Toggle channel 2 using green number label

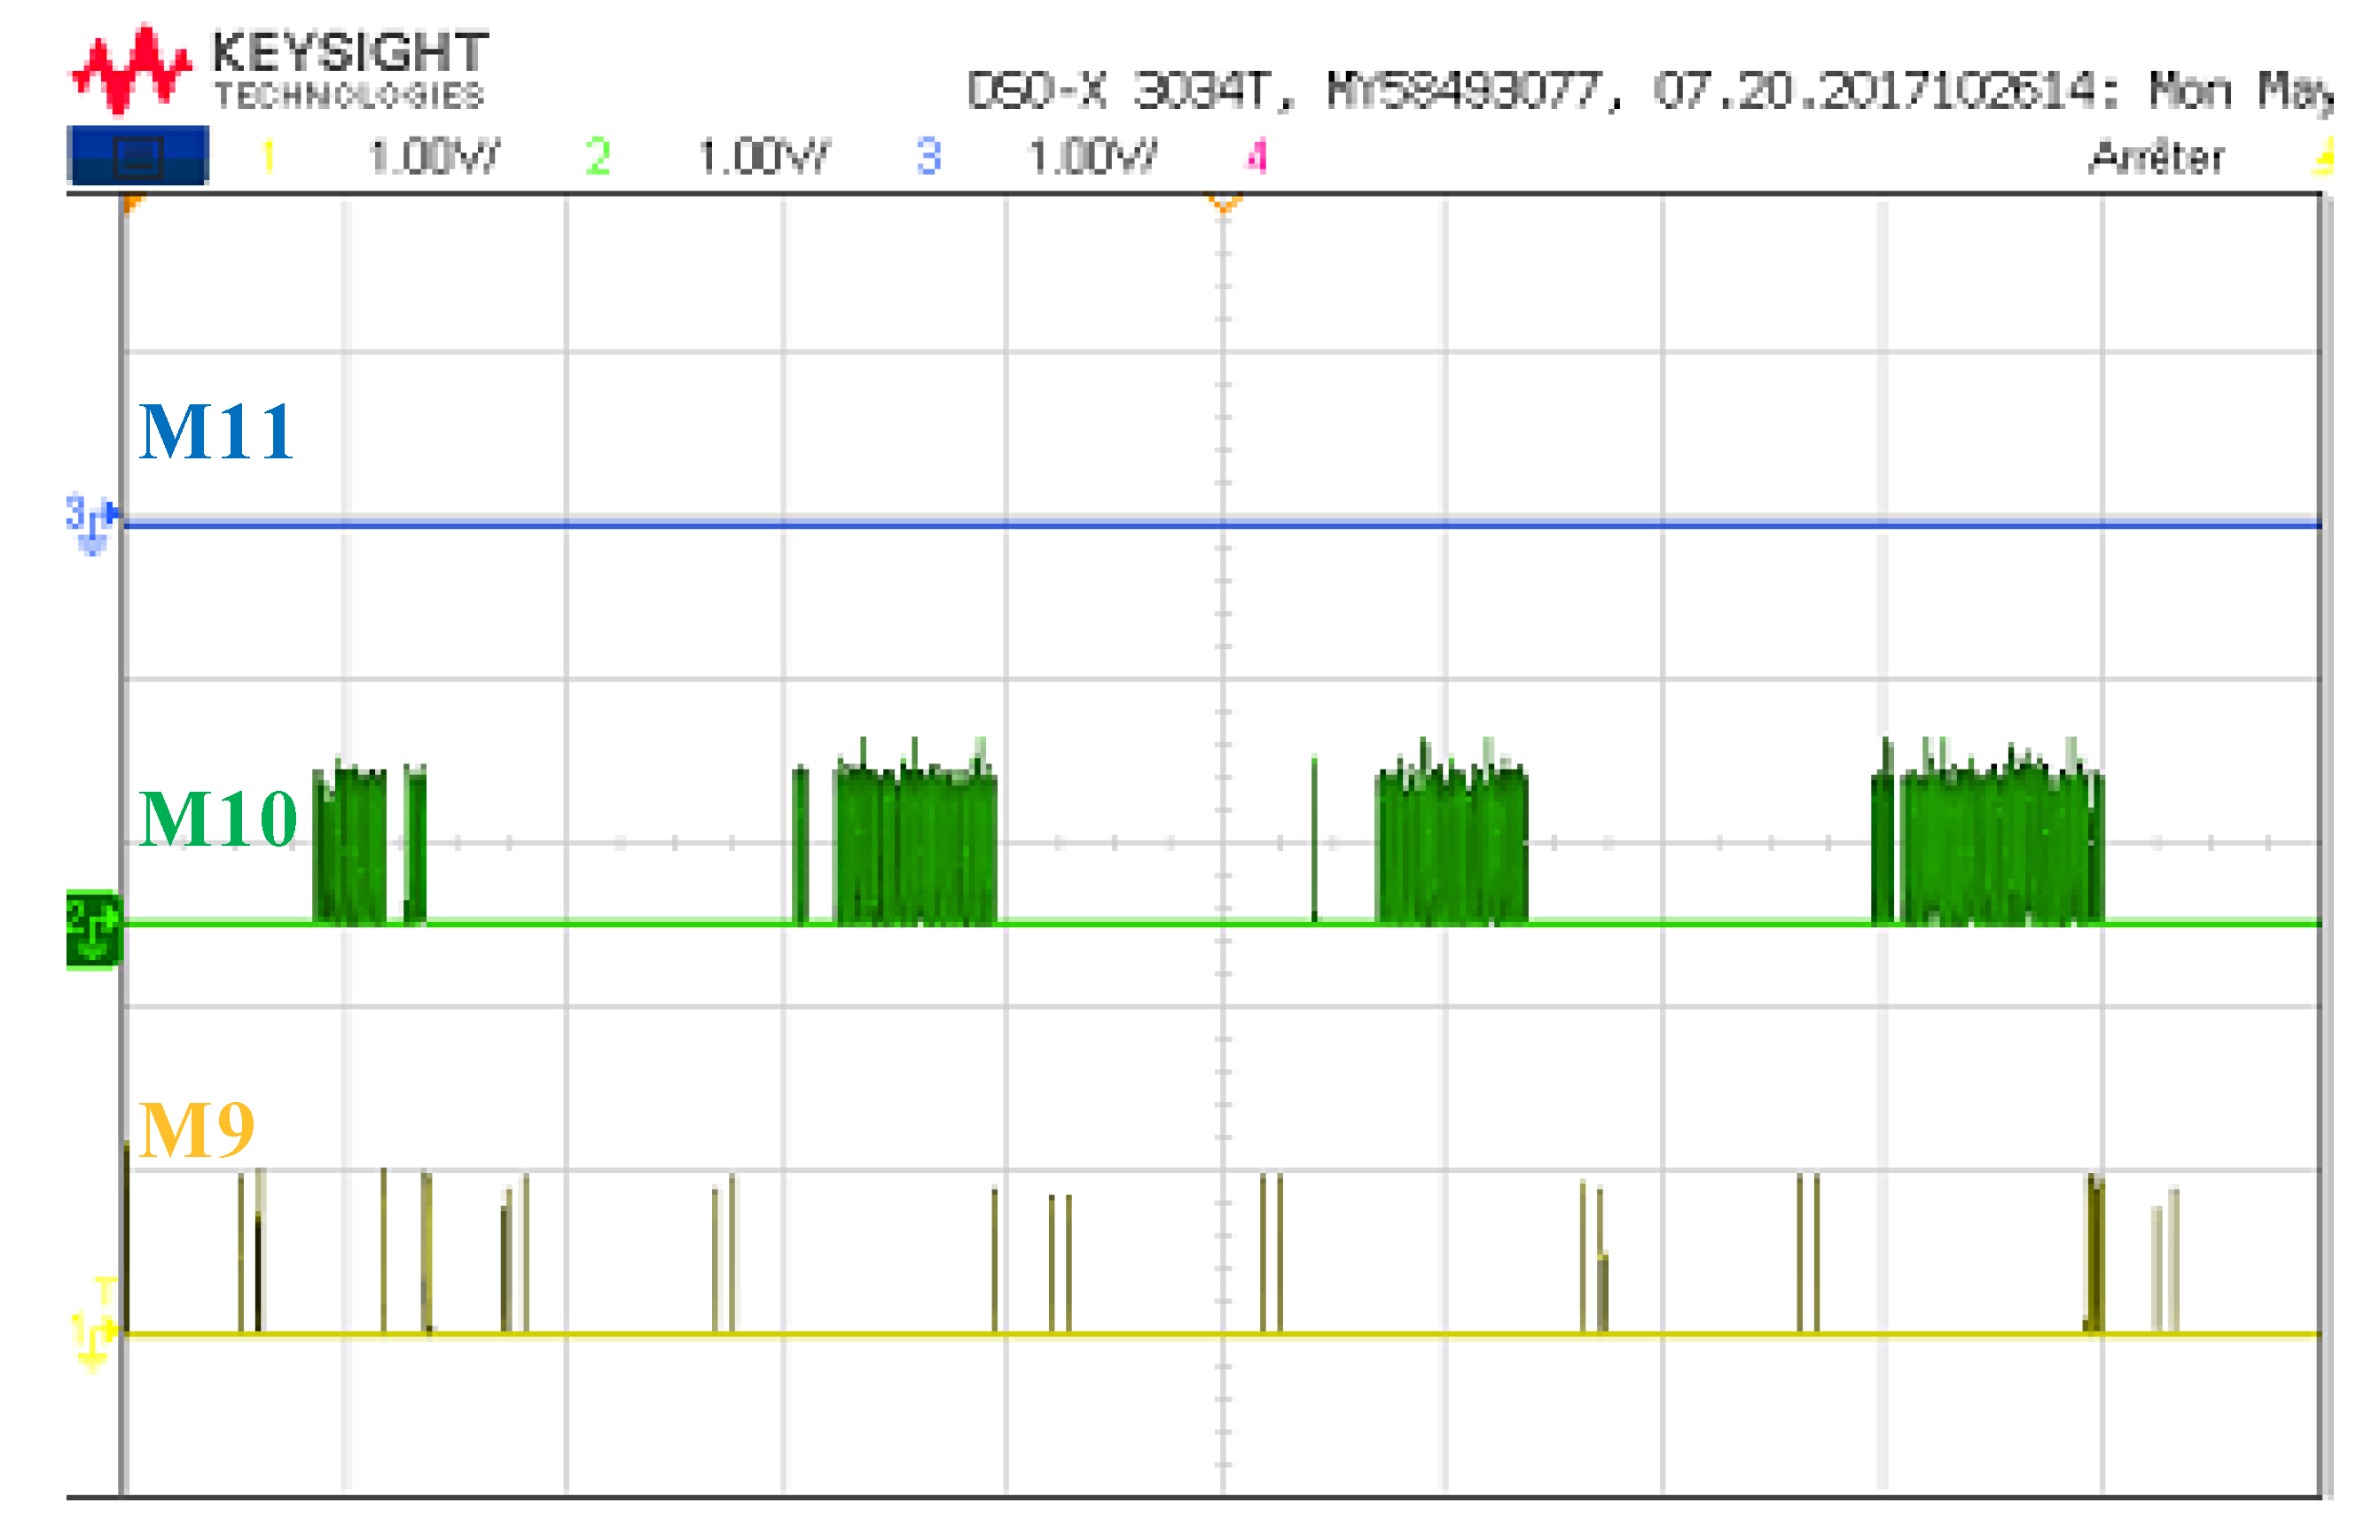tap(598, 157)
